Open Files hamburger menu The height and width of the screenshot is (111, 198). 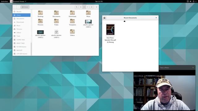(x=92, y=7)
